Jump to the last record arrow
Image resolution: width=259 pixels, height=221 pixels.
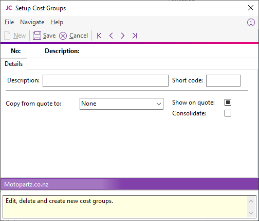135,36
